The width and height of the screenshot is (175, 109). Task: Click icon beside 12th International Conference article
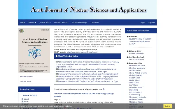(57, 62)
